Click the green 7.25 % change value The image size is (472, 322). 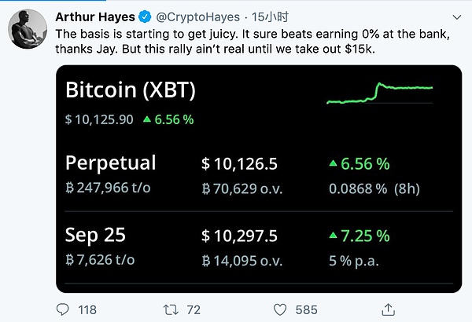pos(362,236)
